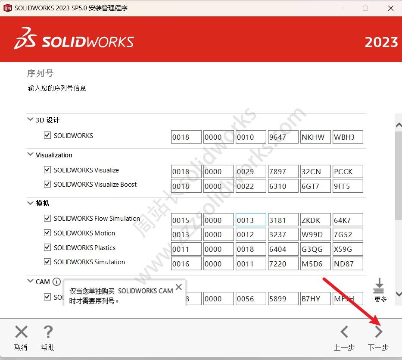Viewport: 402px width, 360px height.
Task: Toggle SOLIDWORKS Visualize Boost checkbox
Action: pos(47,184)
